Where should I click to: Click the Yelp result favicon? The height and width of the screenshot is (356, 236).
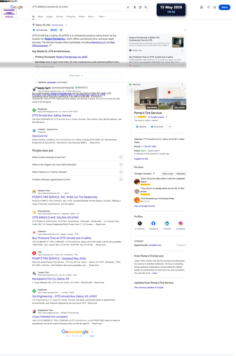34,253
